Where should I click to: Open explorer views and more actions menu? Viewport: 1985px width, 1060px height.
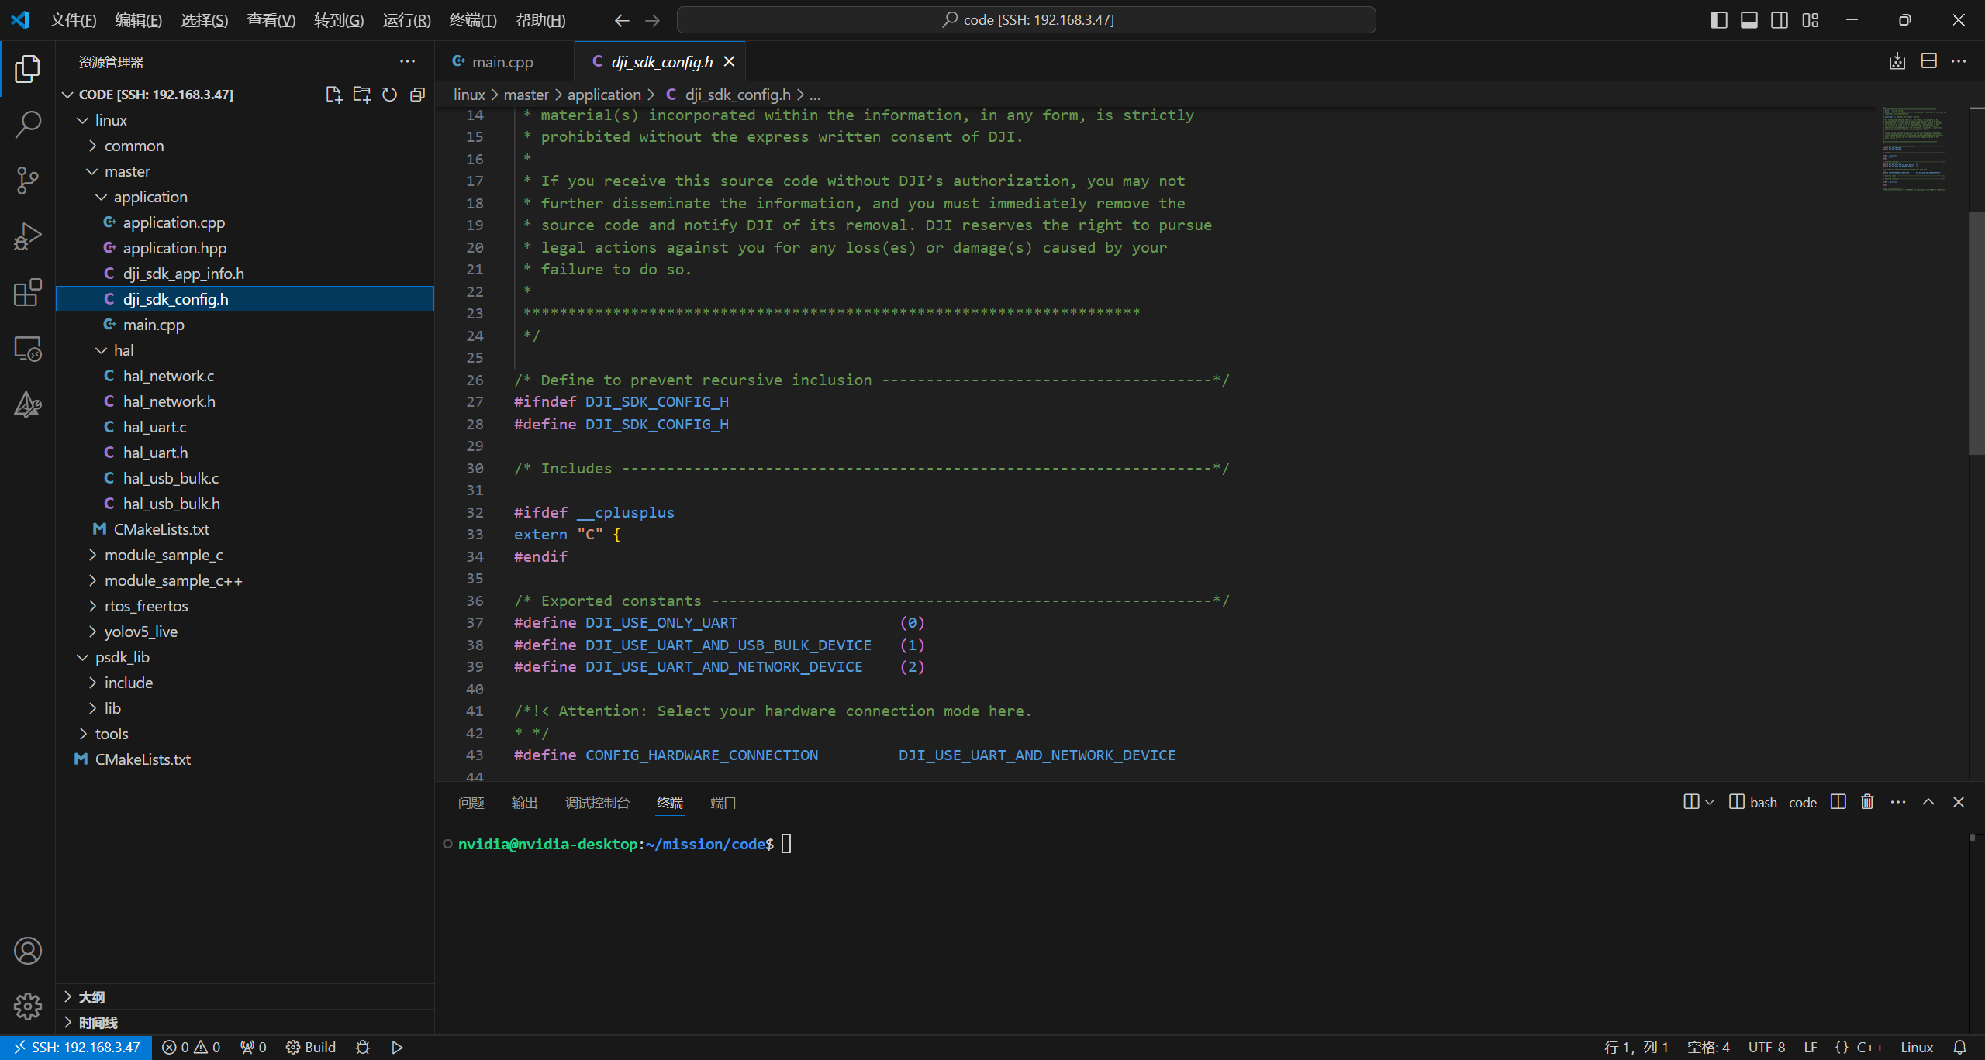(x=407, y=61)
